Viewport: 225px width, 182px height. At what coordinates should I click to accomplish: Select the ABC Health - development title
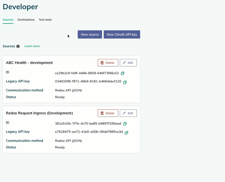coord(29,63)
